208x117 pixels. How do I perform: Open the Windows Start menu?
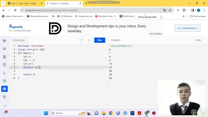[x=46, y=113]
